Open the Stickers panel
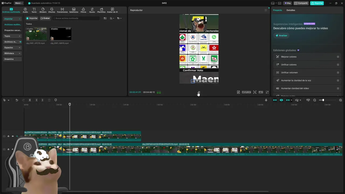 (43, 10)
